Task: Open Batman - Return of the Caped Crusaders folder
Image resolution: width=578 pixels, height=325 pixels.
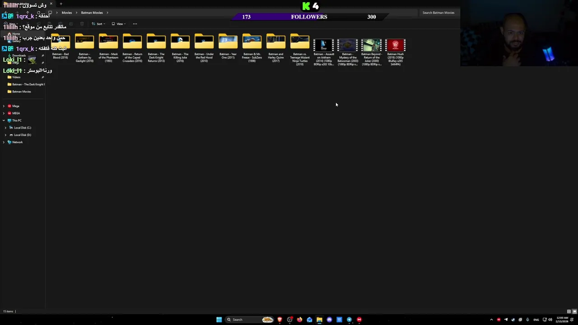Action: pos(132,49)
